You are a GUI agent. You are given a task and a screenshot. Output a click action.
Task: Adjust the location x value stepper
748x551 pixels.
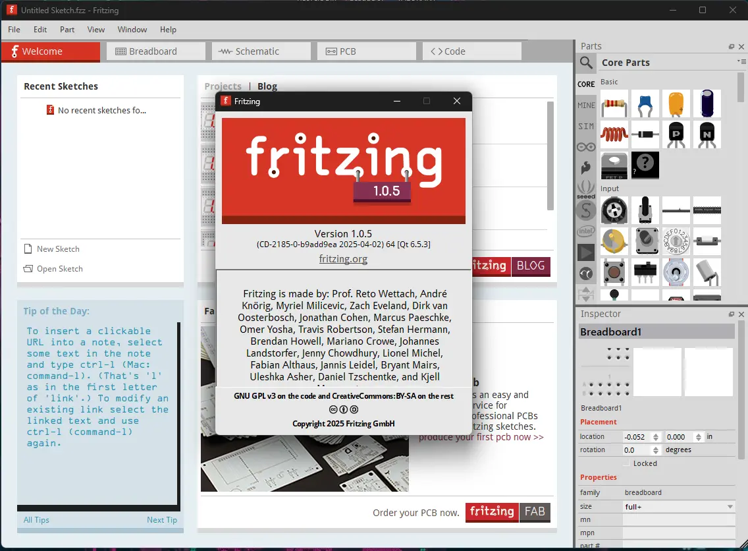coord(656,437)
